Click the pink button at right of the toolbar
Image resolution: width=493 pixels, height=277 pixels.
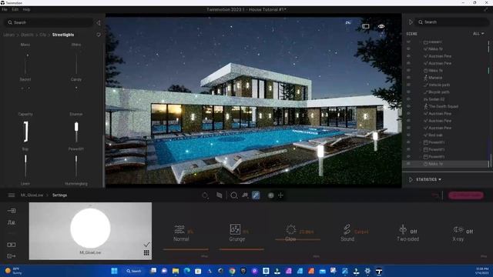[466, 195]
